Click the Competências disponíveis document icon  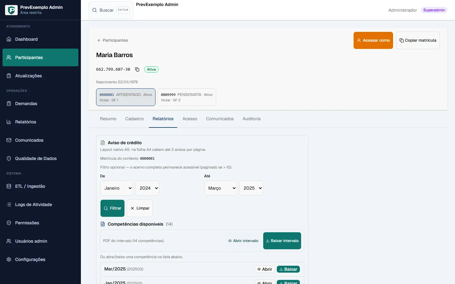[x=103, y=224]
